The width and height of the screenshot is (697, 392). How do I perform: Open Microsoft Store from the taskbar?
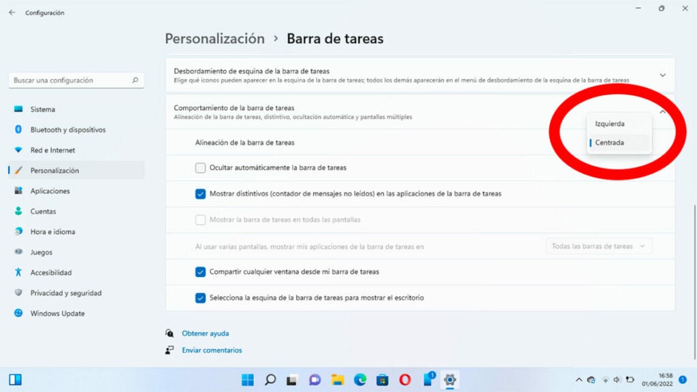click(383, 380)
